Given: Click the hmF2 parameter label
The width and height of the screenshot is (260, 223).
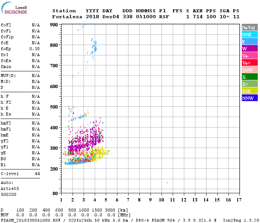Looking at the screenshot, I should point(6,123).
